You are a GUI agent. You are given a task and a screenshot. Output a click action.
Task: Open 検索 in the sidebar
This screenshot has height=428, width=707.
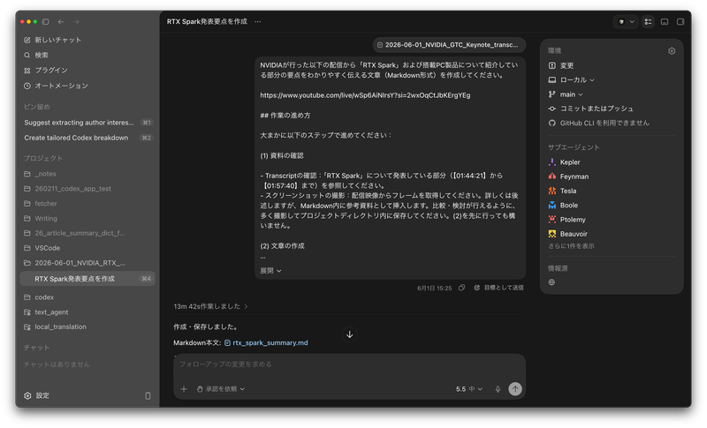(x=36, y=56)
